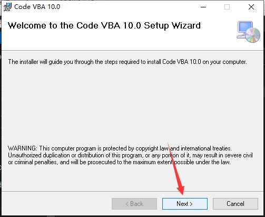This screenshot has height=217, width=265.
Task: Click the red arrow annotation's tip
Action: pyautogui.click(x=182, y=194)
